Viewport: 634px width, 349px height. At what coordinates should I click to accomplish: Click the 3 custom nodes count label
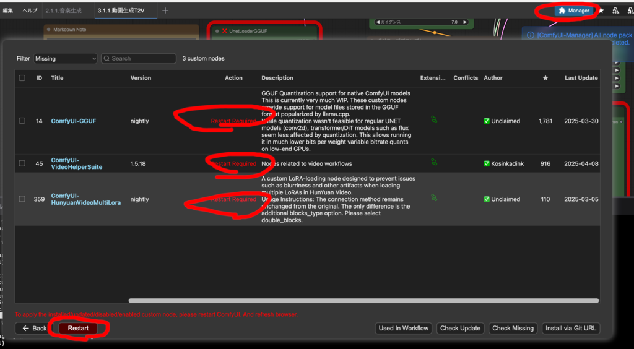click(203, 59)
